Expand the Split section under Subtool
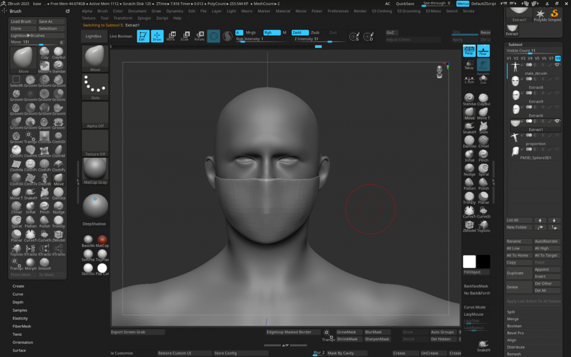 pyautogui.click(x=511, y=312)
